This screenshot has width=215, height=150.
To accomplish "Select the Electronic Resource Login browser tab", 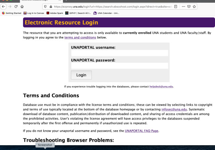I will coord(41,1).
